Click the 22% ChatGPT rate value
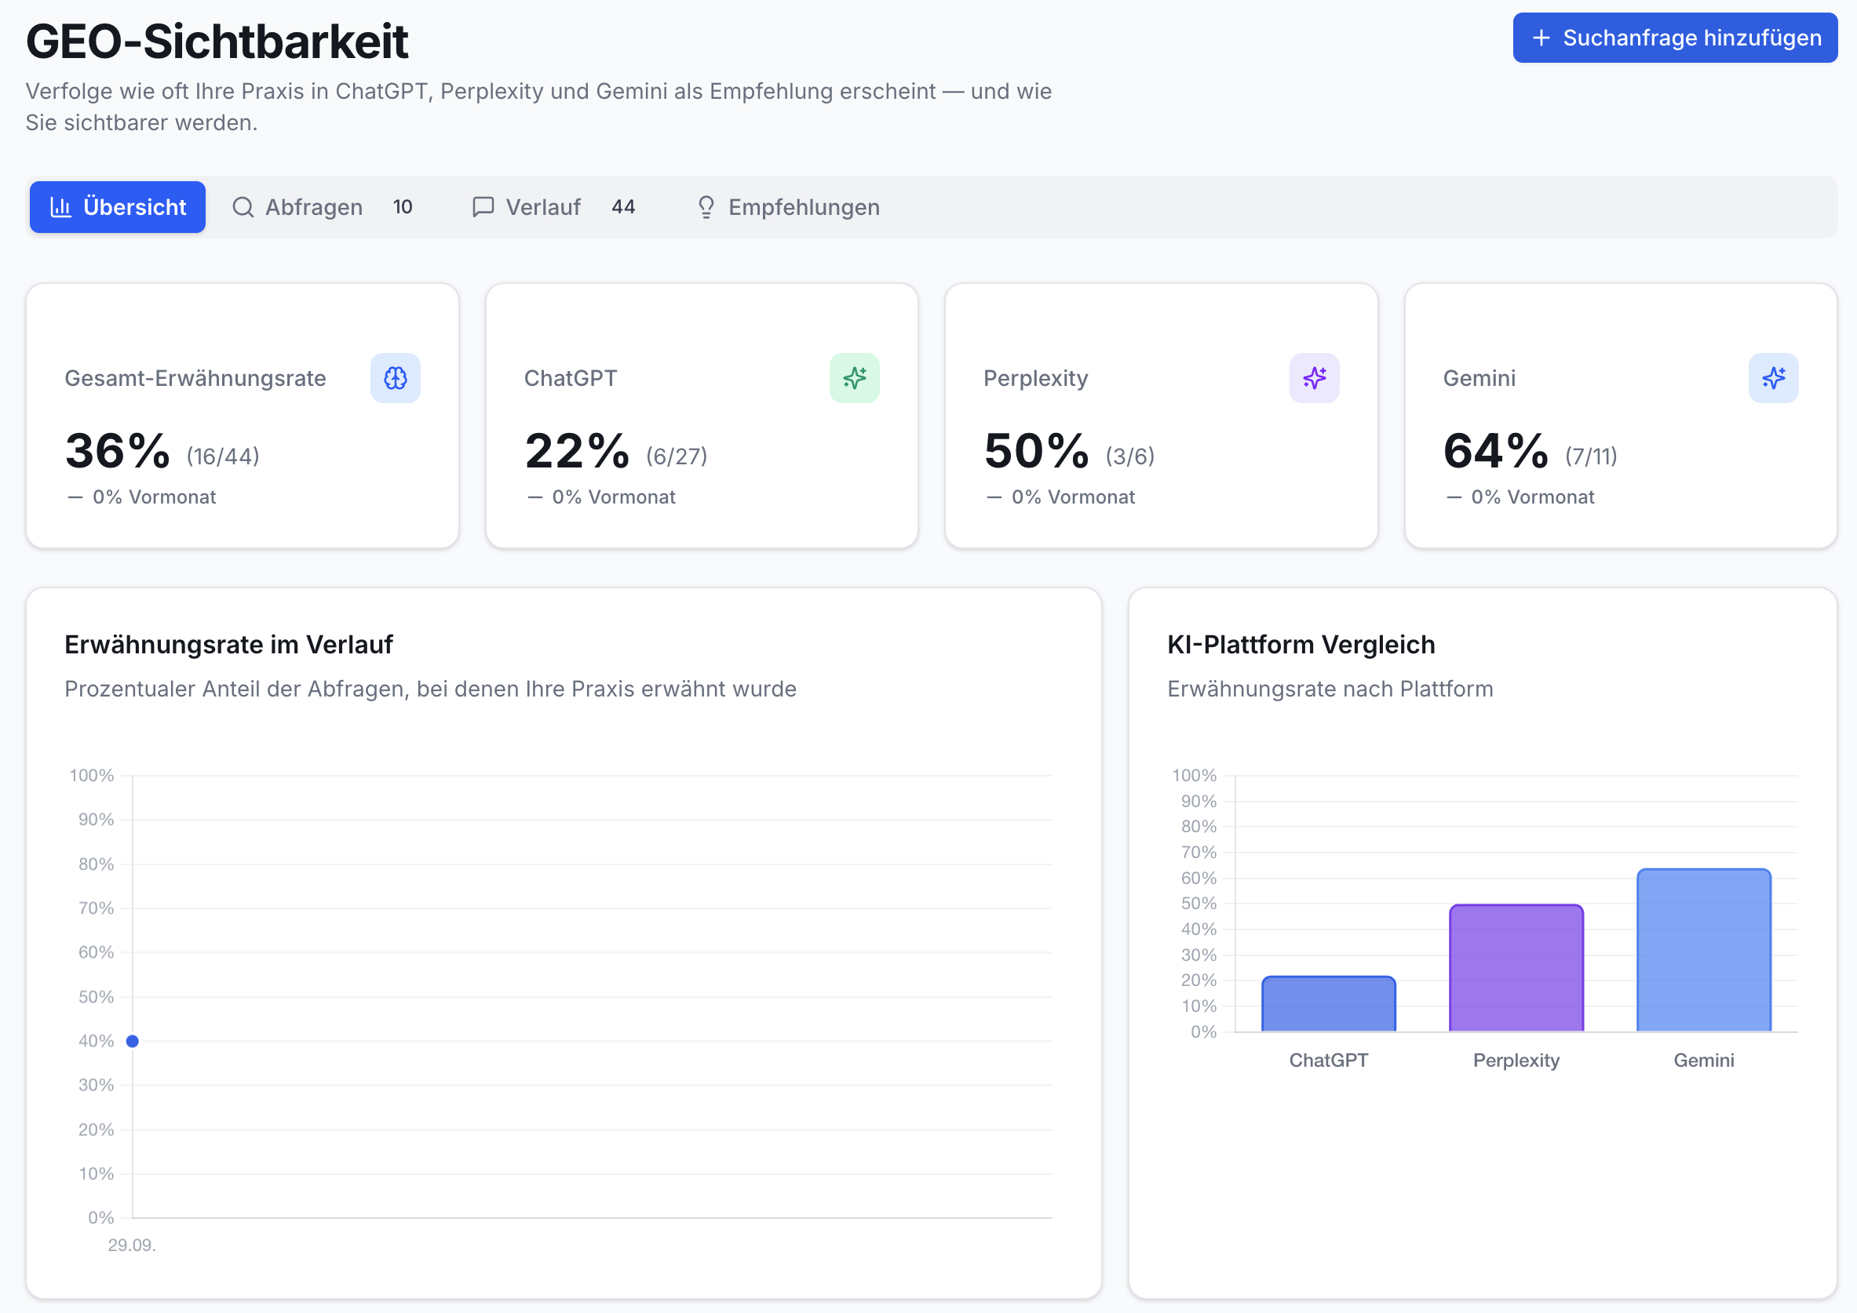 [577, 451]
